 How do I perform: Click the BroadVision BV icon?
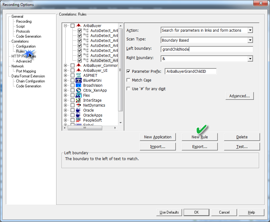pos(79,85)
